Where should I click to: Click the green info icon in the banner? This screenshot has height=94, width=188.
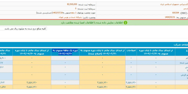125,23
